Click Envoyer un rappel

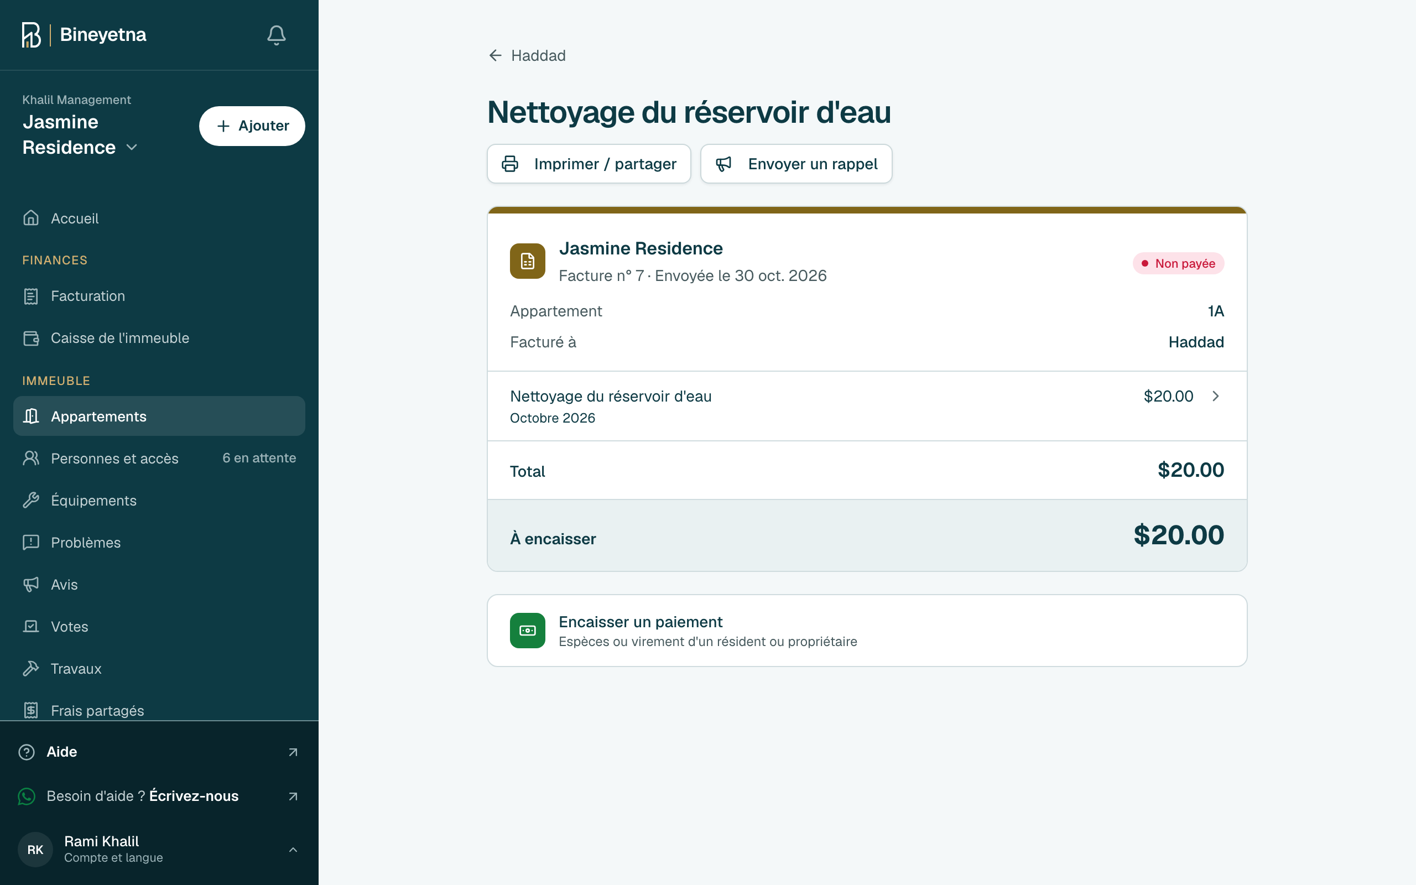[x=796, y=164]
